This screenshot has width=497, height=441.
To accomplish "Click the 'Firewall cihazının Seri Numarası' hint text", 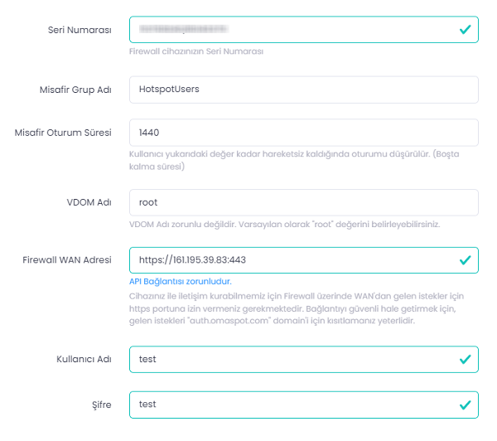I will (196, 51).
